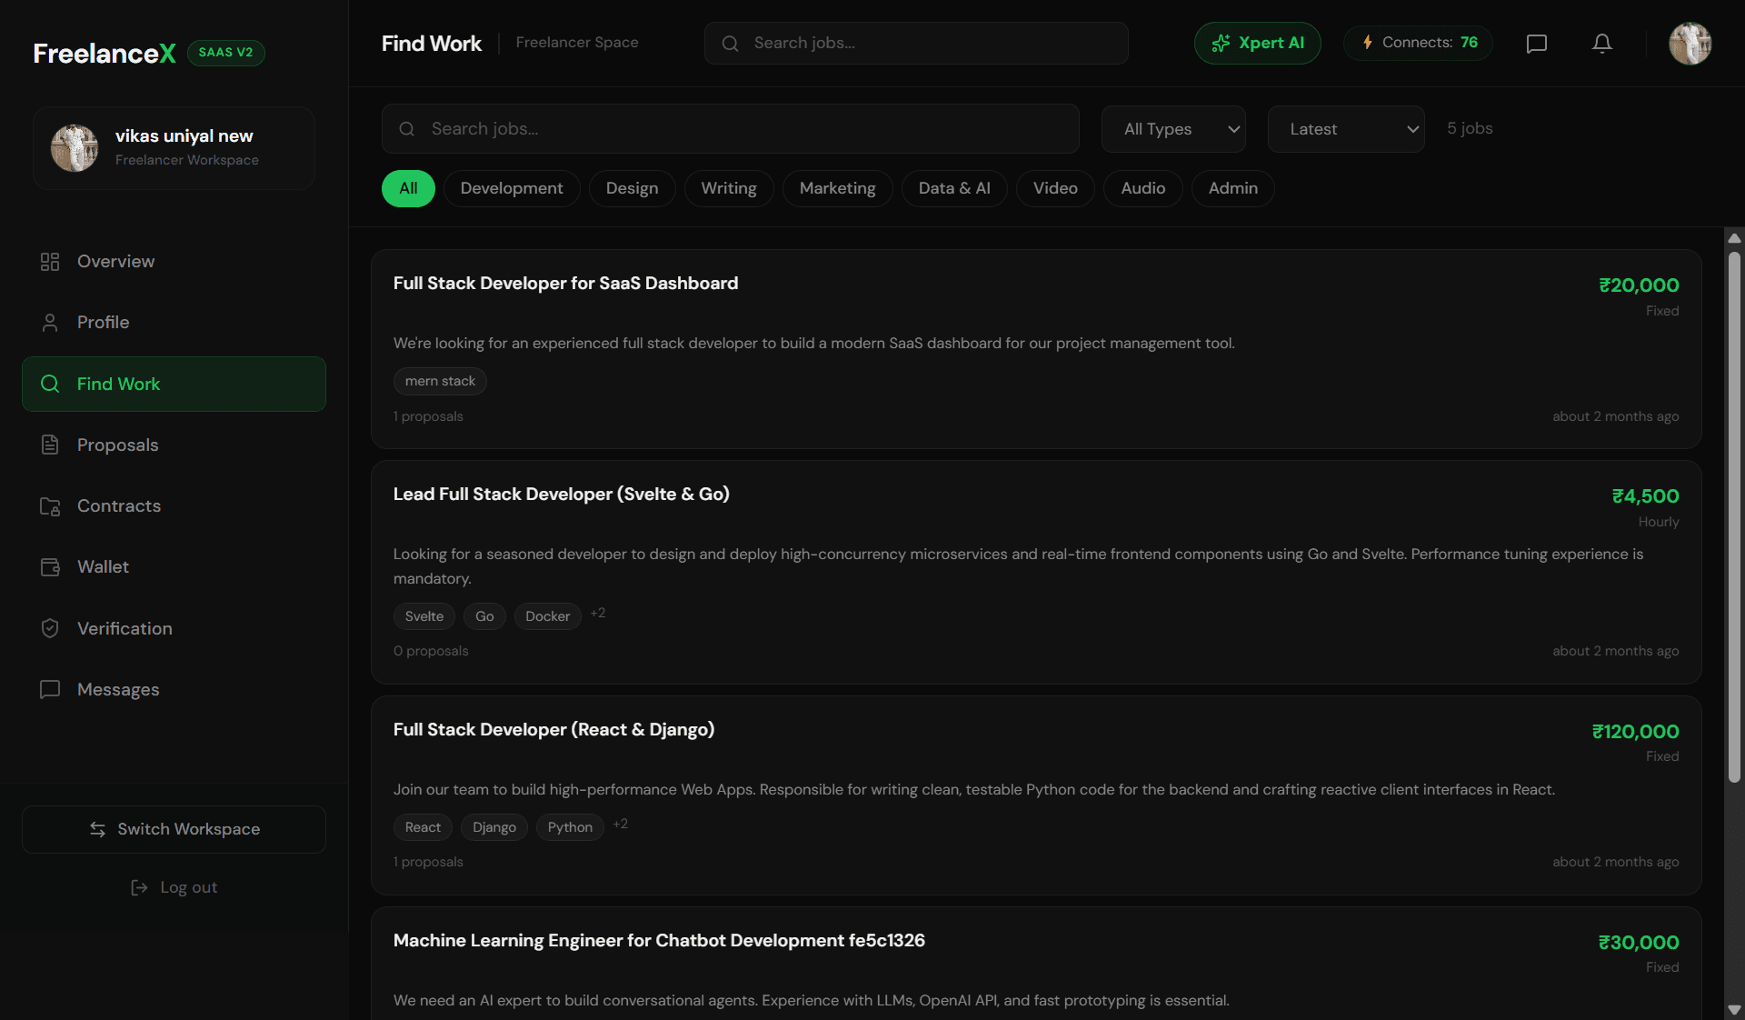Image resolution: width=1745 pixels, height=1020 pixels.
Task: Click the Django skill tag
Action: click(x=494, y=827)
